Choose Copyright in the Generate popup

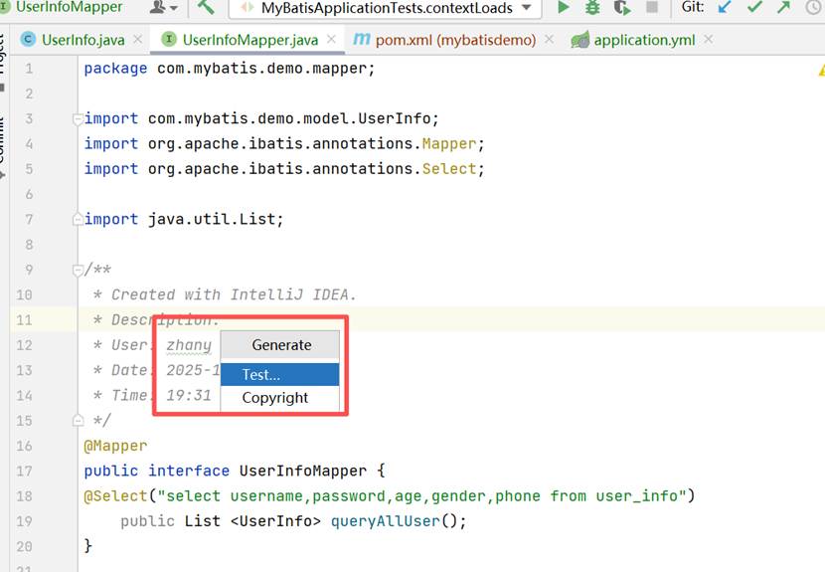pos(280,398)
